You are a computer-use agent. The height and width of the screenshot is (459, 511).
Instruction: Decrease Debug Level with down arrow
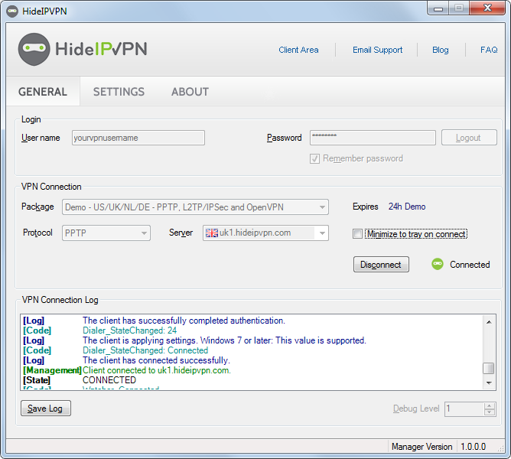[489, 412]
